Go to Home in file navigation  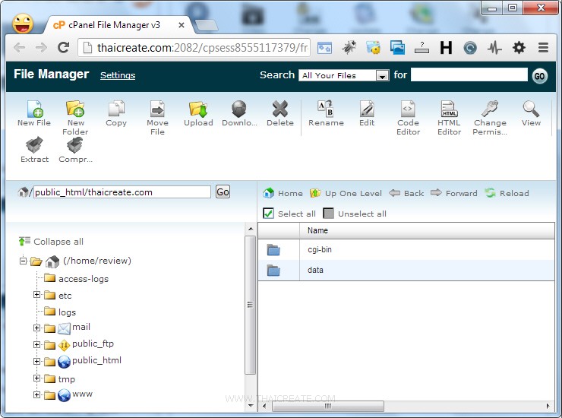tap(283, 193)
